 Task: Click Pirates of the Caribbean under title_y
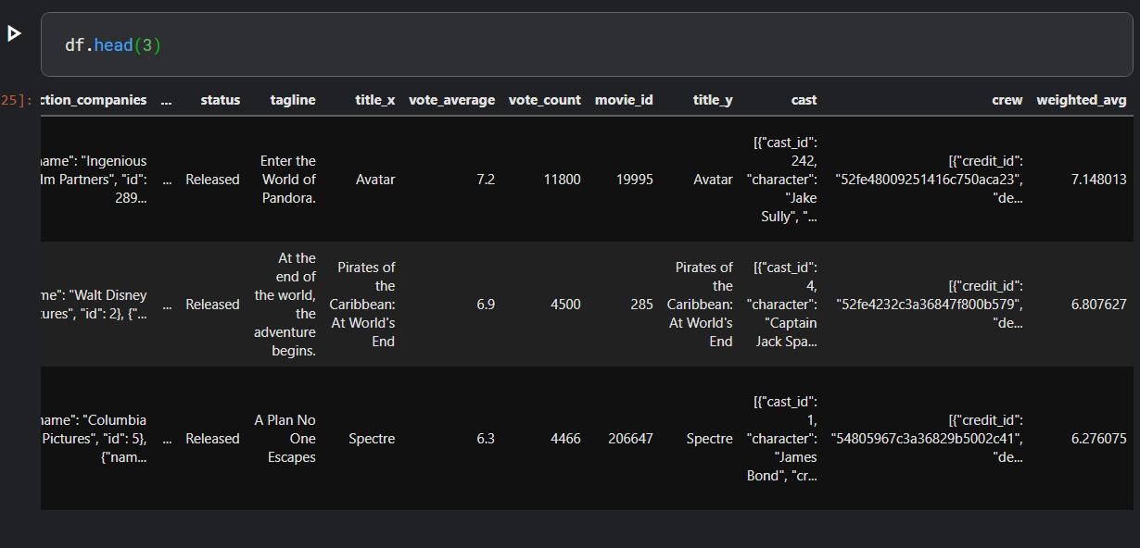tap(700, 305)
